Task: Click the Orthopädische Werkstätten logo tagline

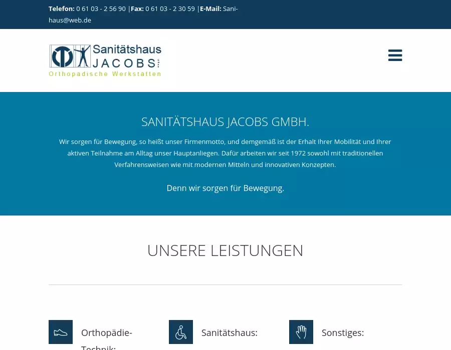Action: tap(105, 74)
